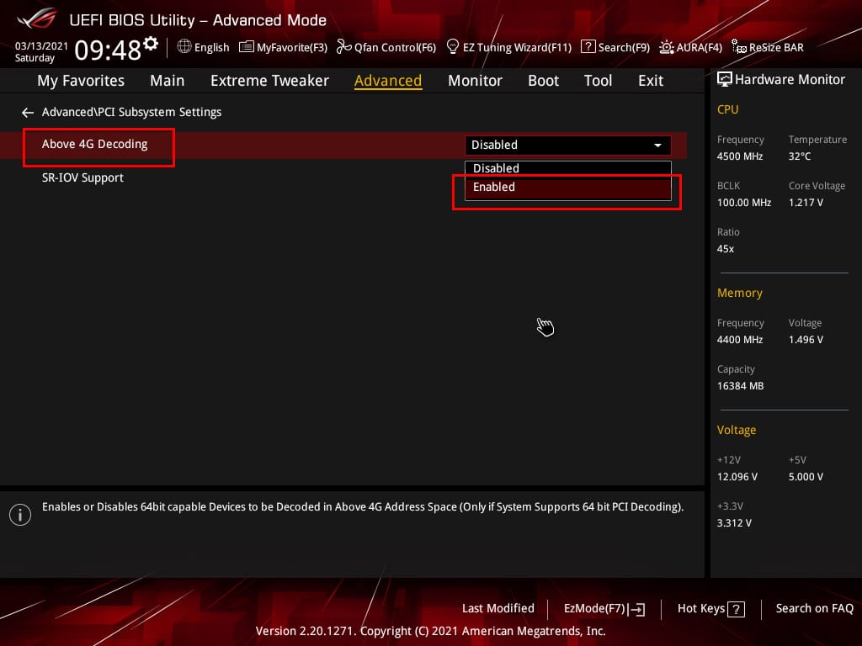
Task: Click Search on FAQ link
Action: 814,609
